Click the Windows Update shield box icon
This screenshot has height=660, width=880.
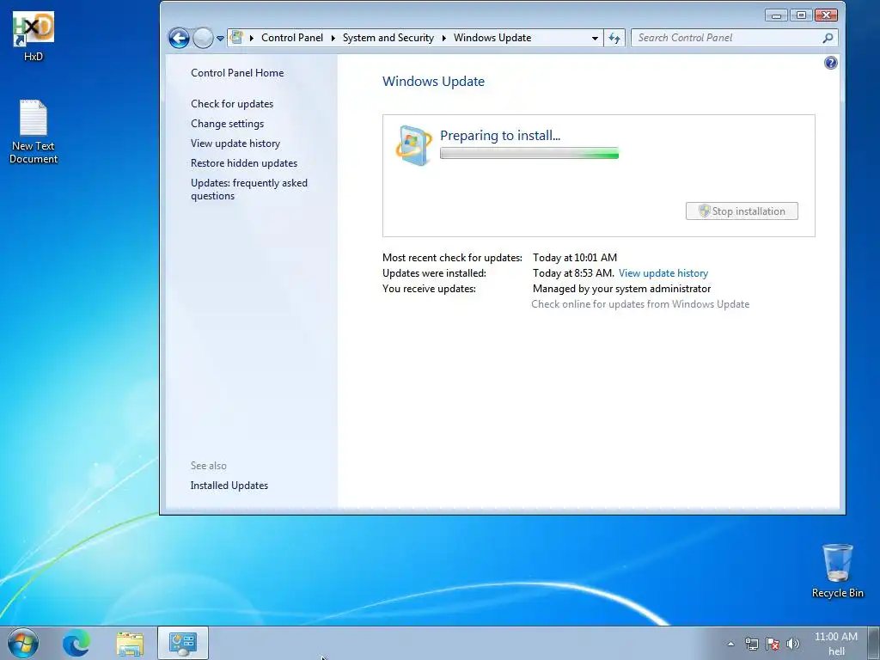click(413, 145)
